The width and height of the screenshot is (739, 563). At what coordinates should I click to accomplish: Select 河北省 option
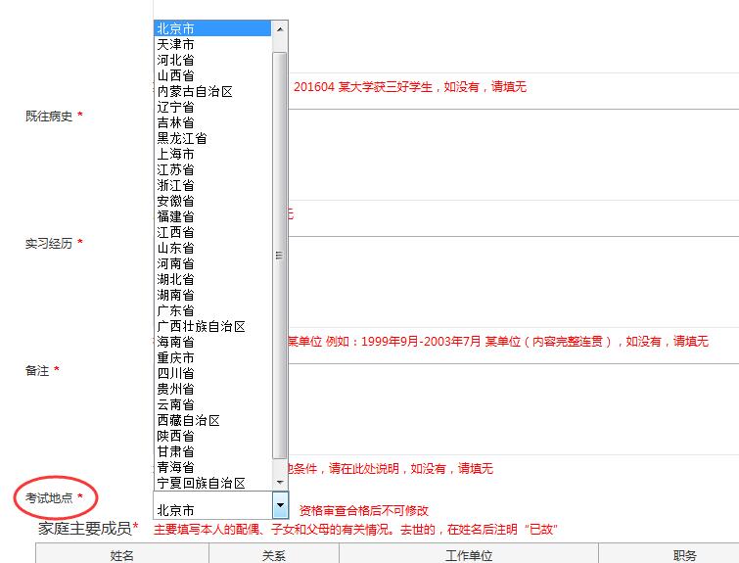(x=176, y=60)
